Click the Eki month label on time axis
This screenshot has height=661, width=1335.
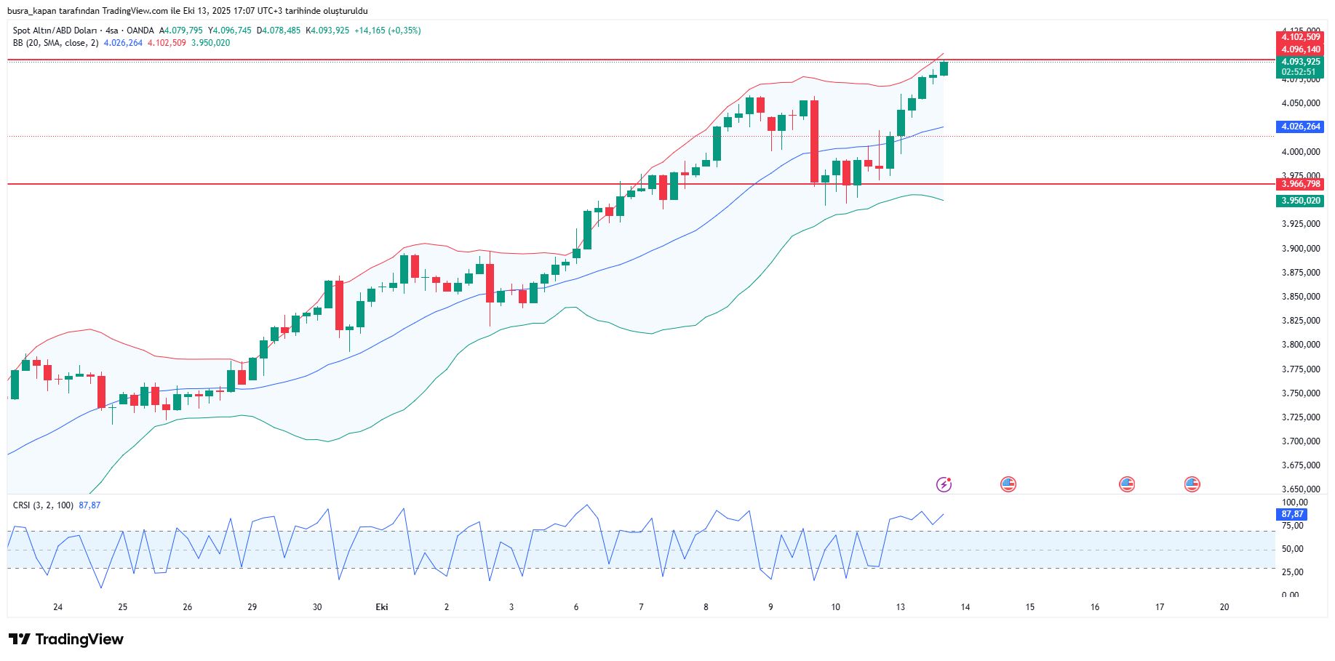(x=382, y=607)
